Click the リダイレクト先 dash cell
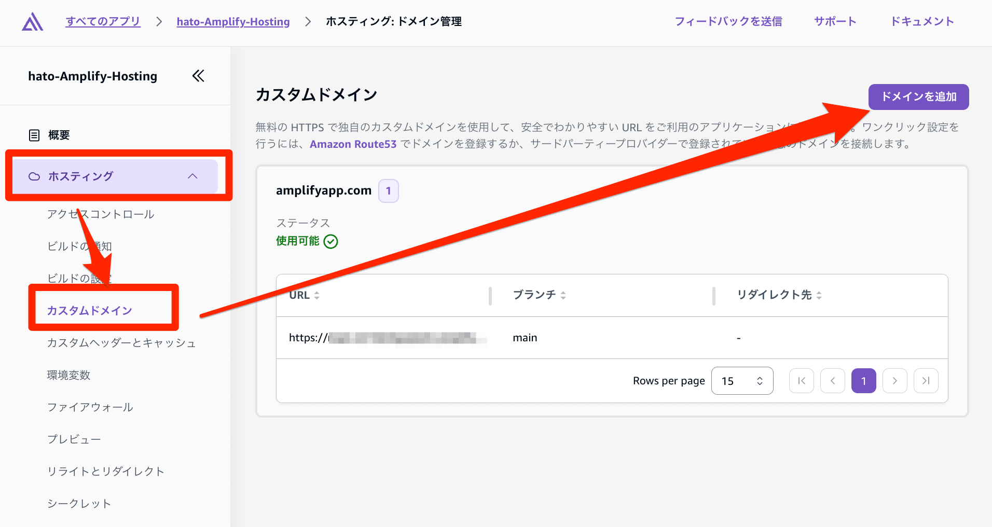The image size is (992, 527). (x=739, y=338)
